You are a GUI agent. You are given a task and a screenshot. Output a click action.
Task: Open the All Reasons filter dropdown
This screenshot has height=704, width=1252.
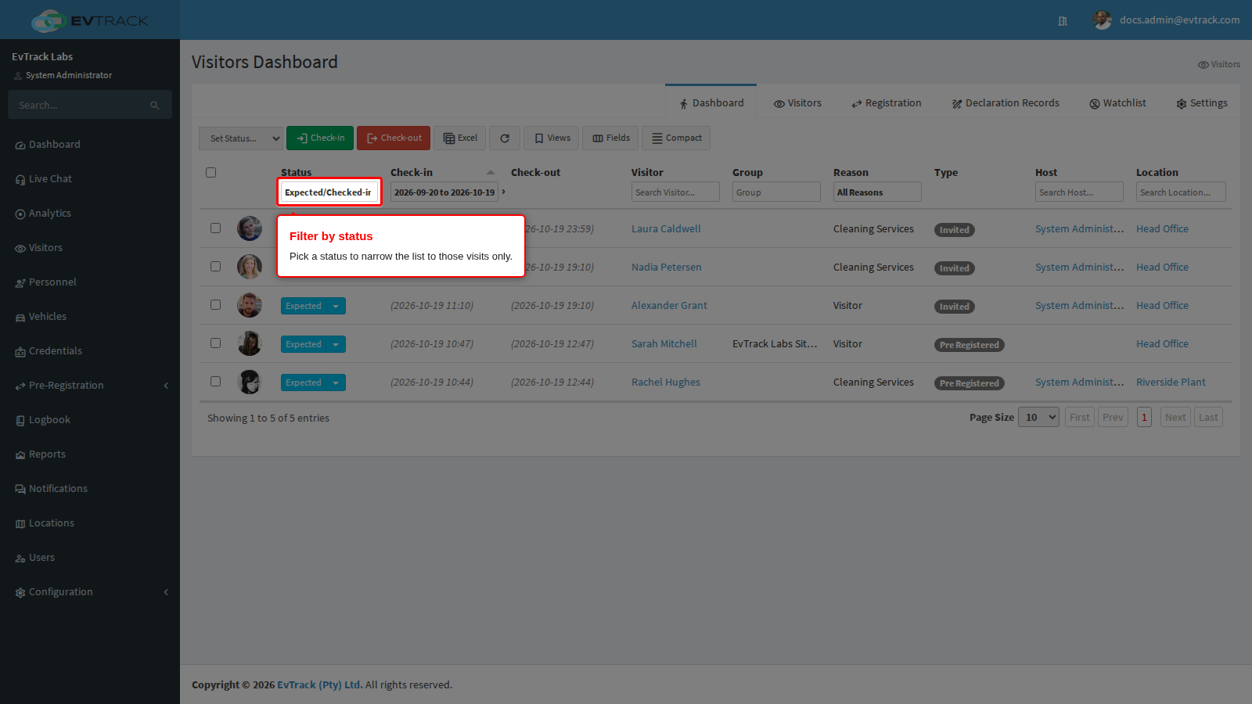[877, 192]
